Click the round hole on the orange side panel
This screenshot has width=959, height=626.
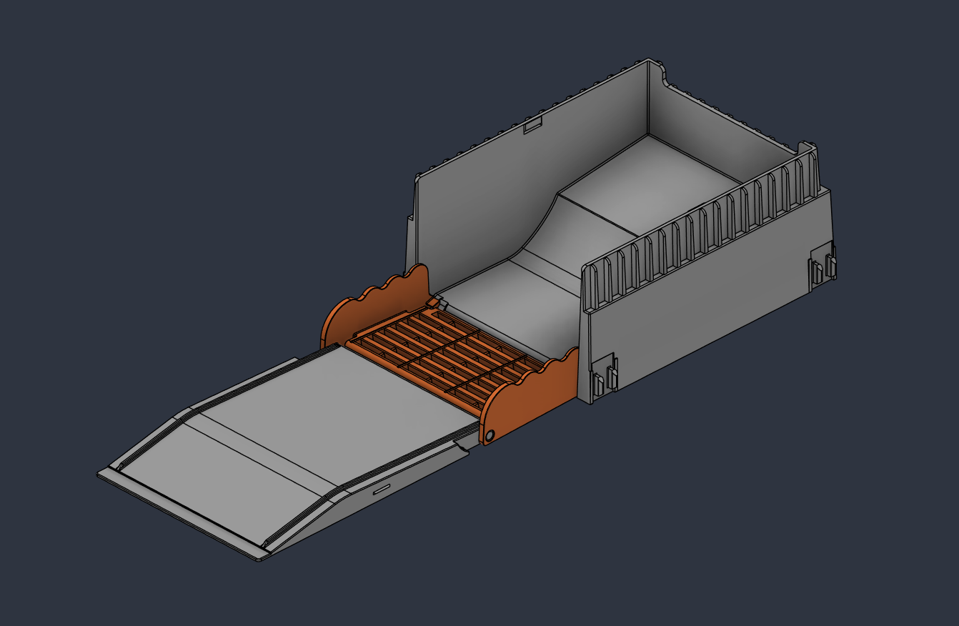click(490, 435)
